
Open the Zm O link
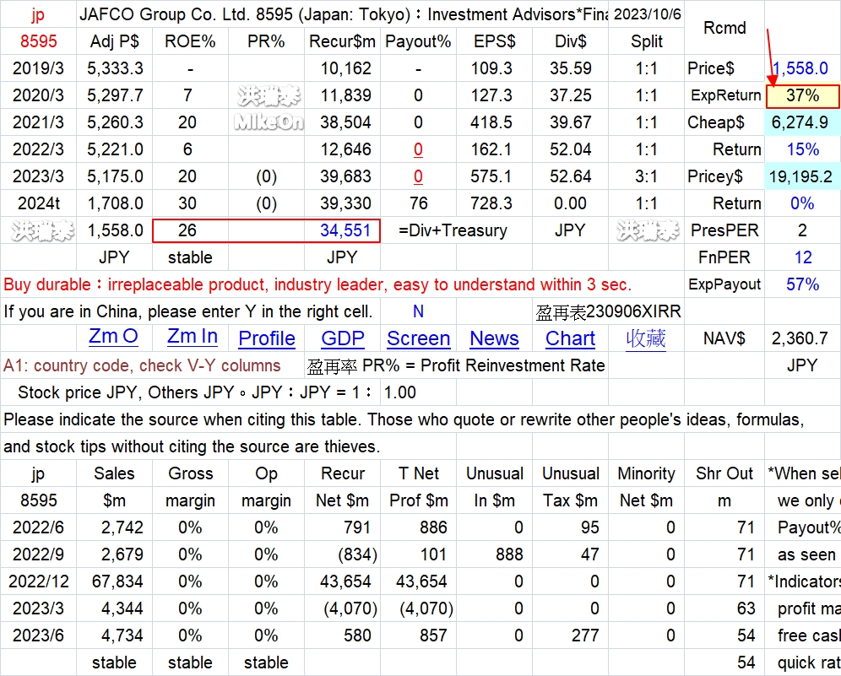pos(113,337)
